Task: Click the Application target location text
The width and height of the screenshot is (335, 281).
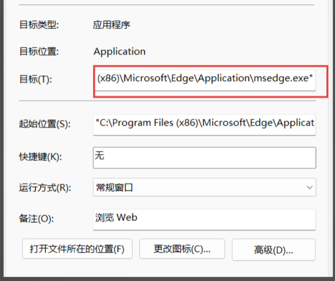Action: tap(120, 51)
